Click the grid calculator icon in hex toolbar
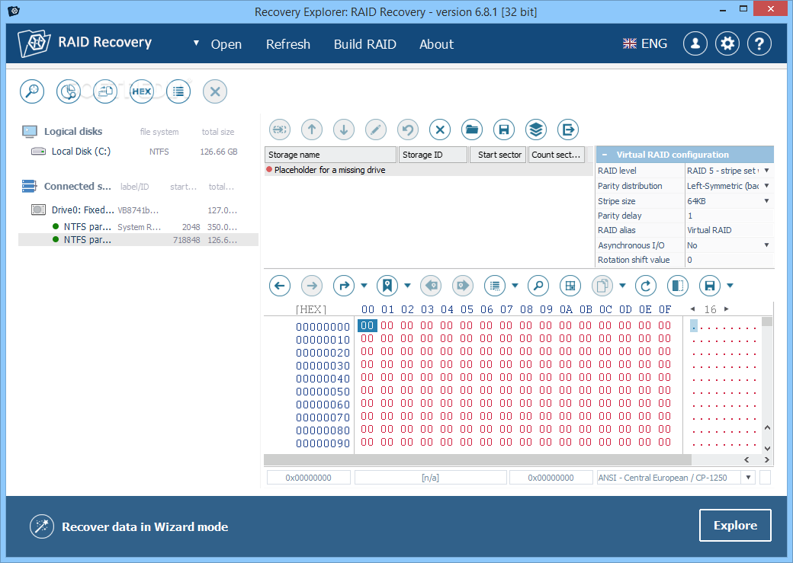Screen dimensions: 793x563 tap(570, 286)
